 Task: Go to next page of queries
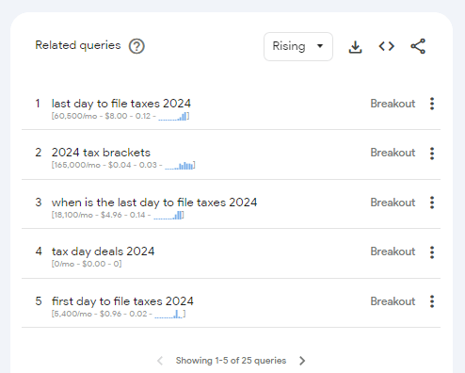pos(302,361)
